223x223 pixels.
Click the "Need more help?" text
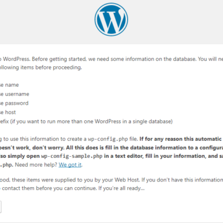pyautogui.click(x=36, y=165)
